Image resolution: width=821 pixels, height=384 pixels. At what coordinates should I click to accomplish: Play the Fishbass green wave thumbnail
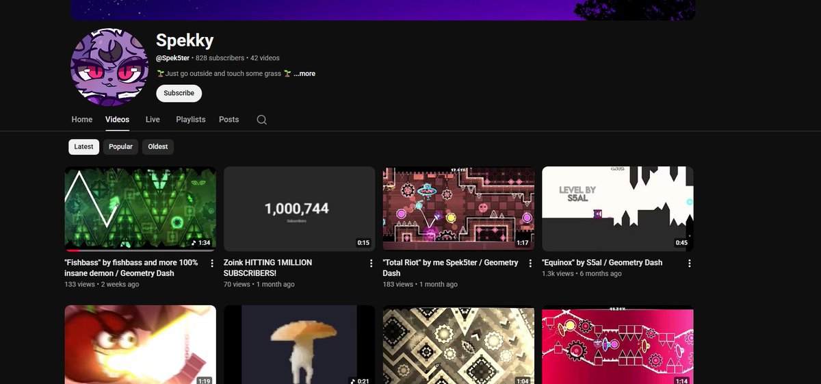tap(140, 209)
